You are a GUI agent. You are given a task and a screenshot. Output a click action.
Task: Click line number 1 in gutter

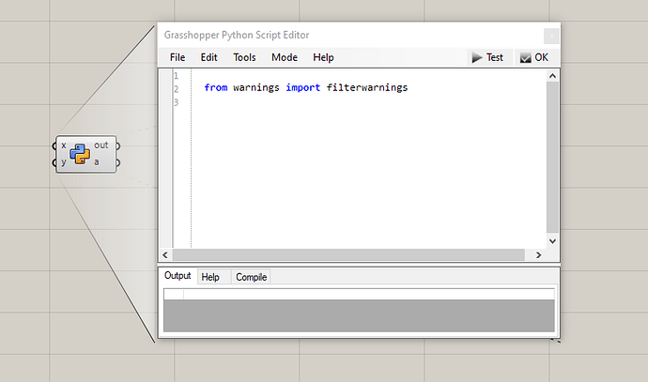point(176,76)
